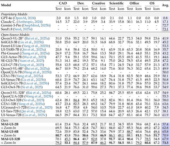Click the 'Gemini-3-Pro' model name
170x146 pixels.
(11, 25)
